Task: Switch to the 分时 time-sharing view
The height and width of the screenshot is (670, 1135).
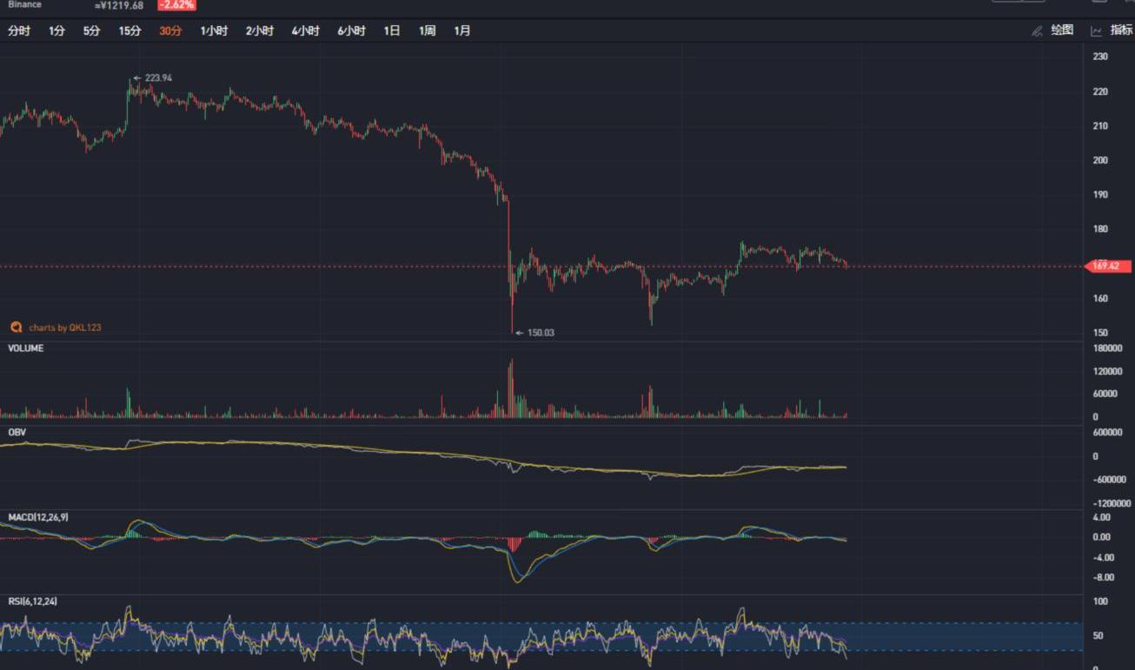Action: [x=18, y=31]
